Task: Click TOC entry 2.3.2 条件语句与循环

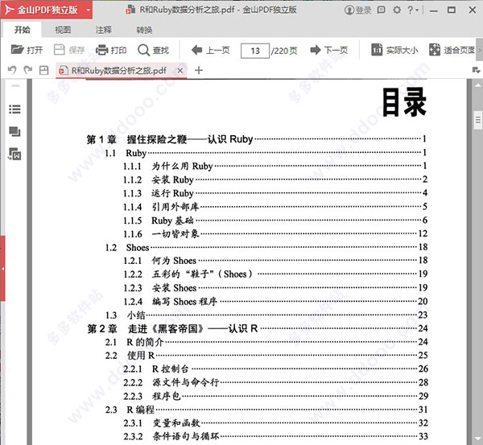Action: (275, 436)
